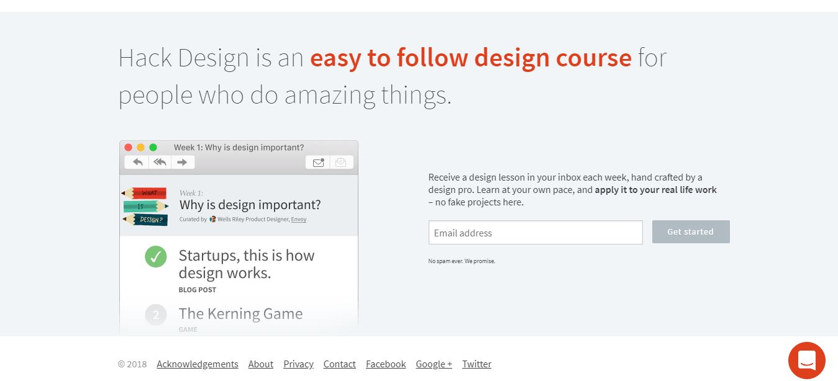
Task: Click the Envoy link in curated line
Action: click(x=299, y=219)
